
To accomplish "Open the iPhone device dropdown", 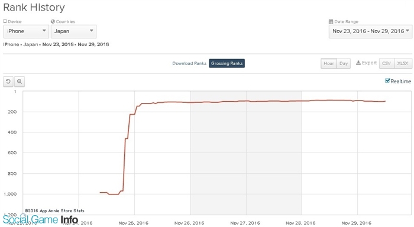I will pyautogui.click(x=26, y=31).
